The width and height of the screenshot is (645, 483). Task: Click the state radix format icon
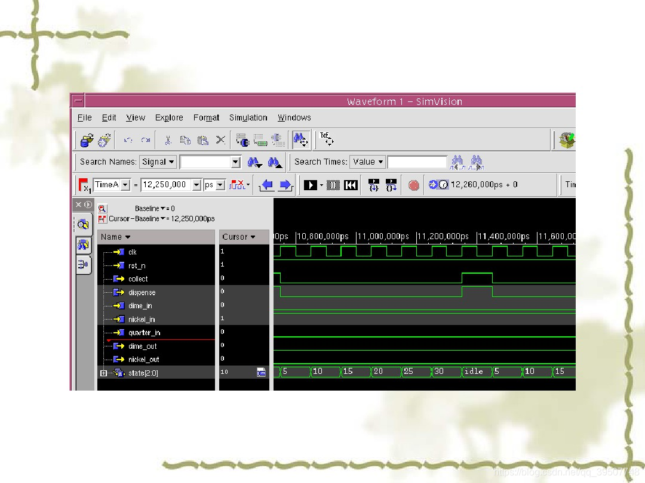click(261, 372)
